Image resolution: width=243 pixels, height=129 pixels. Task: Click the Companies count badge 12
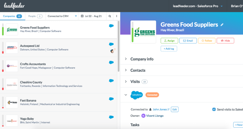pos(19,16)
